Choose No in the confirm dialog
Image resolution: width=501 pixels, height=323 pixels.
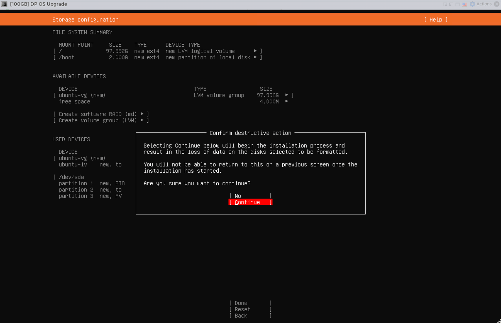(x=250, y=196)
